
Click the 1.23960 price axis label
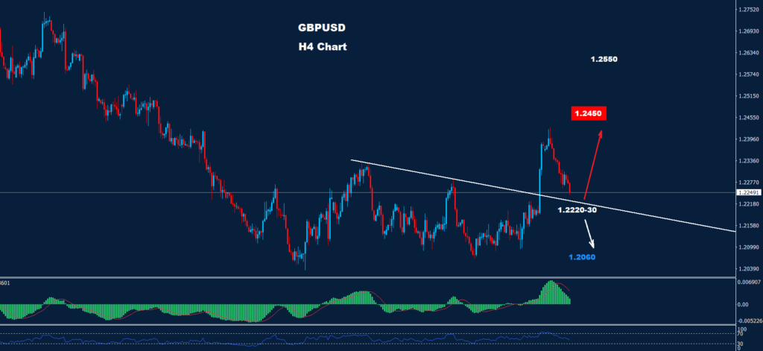[750, 139]
